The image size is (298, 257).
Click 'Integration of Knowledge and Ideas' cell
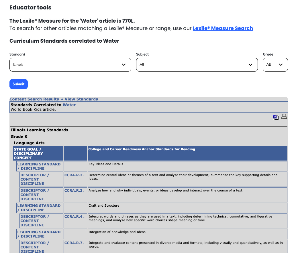coord(187,234)
